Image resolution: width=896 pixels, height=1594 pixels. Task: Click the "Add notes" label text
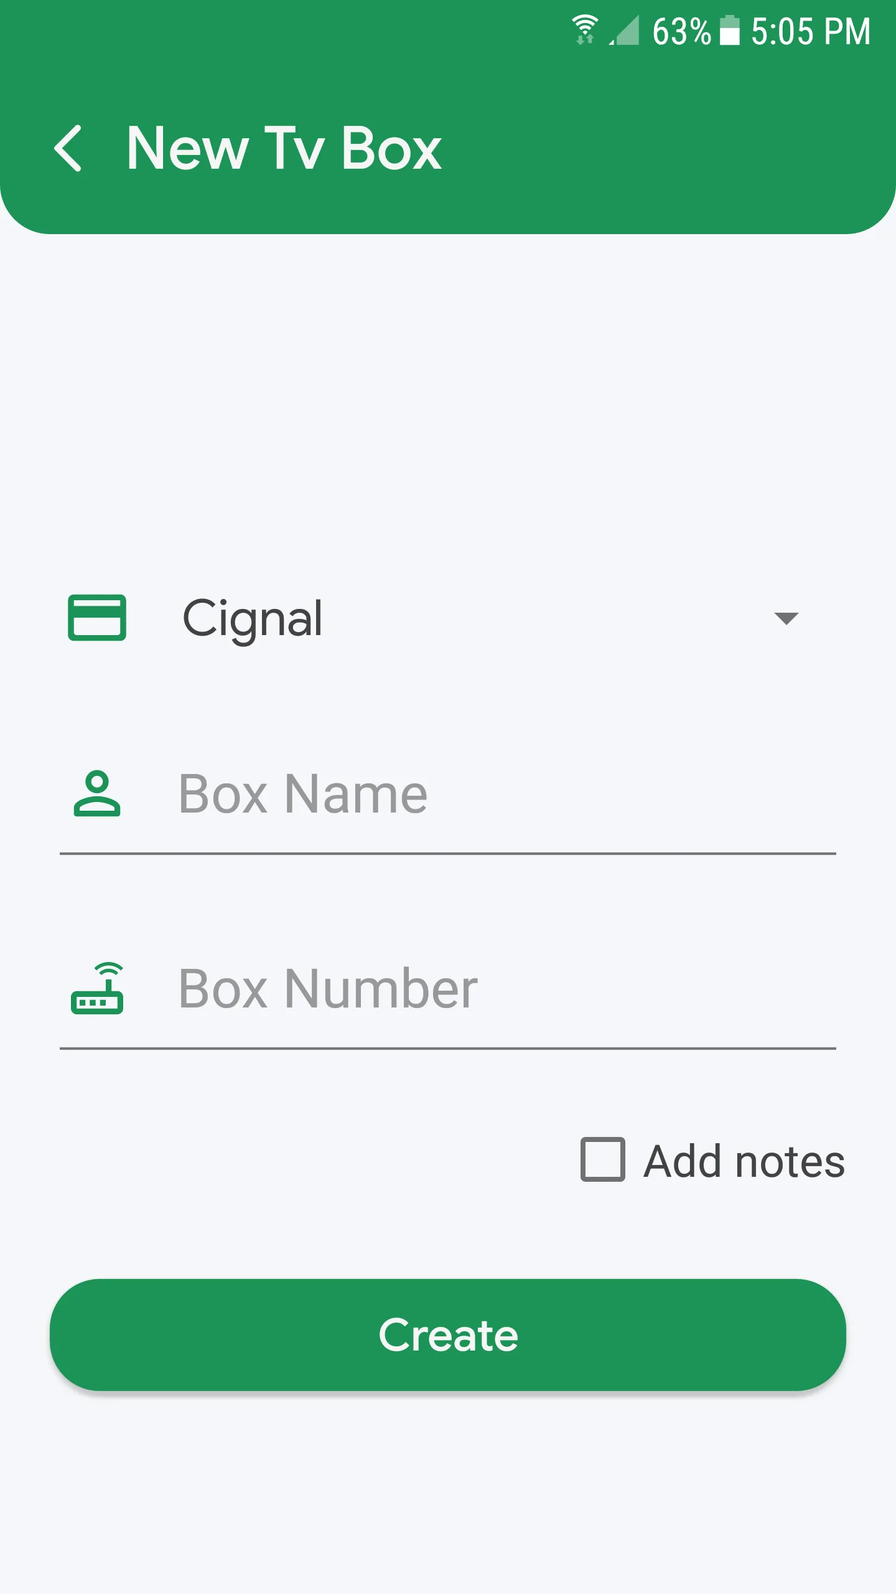coord(744,1162)
